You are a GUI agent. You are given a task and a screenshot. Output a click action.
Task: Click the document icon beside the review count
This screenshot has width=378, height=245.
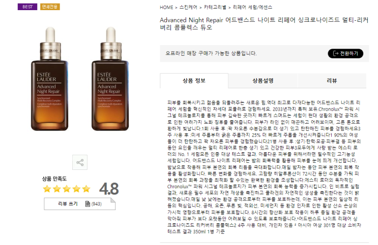(88, 204)
